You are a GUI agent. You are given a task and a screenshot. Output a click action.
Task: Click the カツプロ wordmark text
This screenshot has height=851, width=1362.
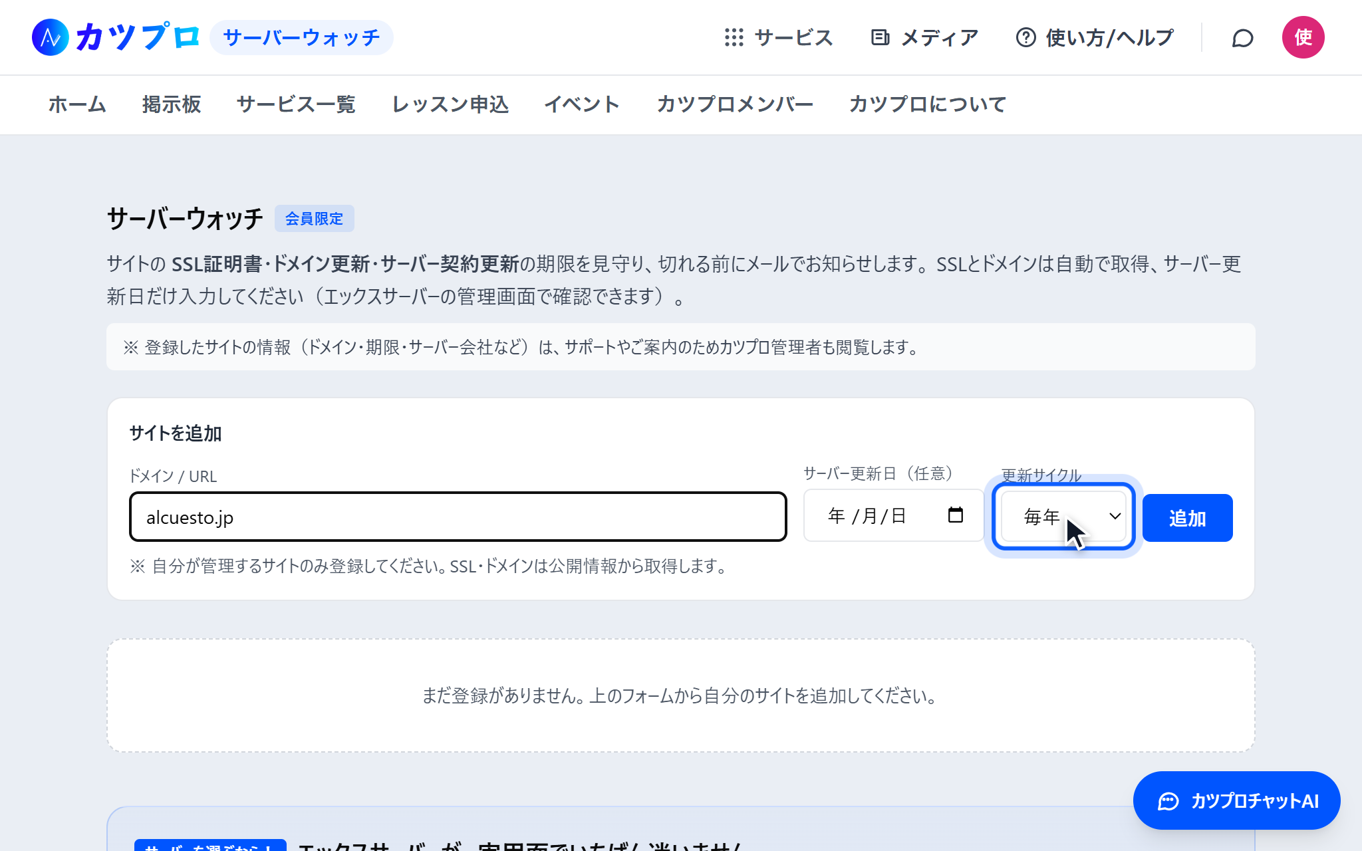pyautogui.click(x=138, y=37)
